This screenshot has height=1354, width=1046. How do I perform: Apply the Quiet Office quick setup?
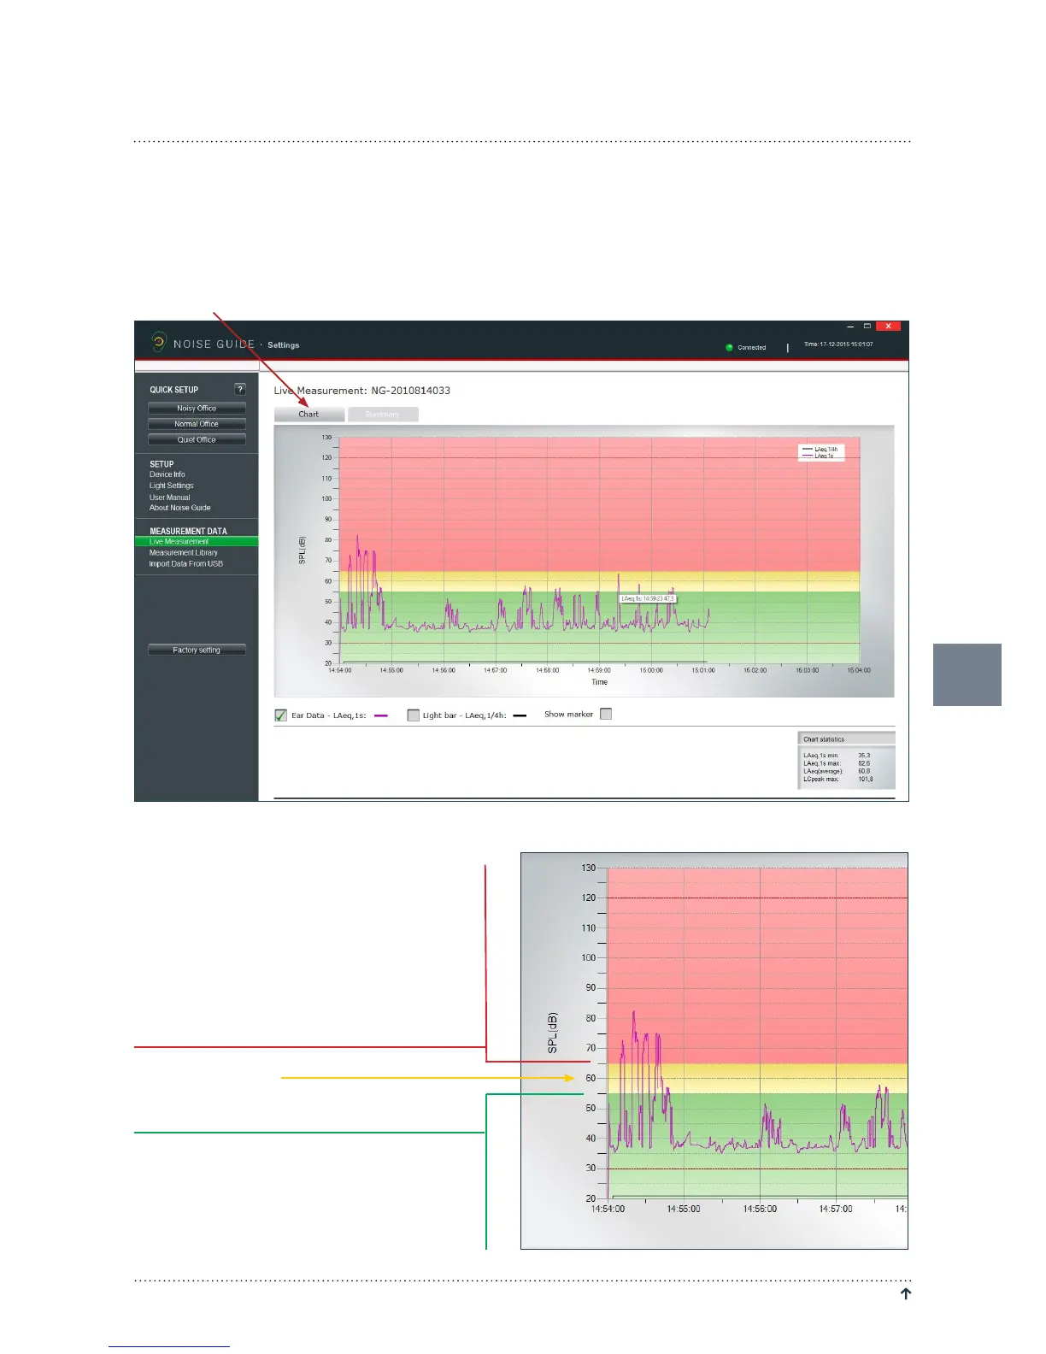click(197, 440)
